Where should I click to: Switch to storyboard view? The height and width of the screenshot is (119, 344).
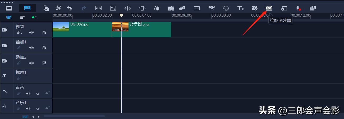(x=9, y=8)
